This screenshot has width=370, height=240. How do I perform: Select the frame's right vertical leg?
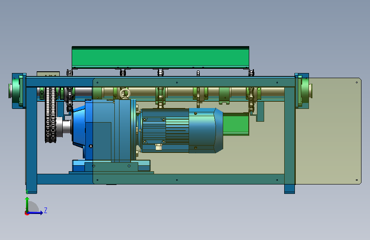tap(289, 140)
